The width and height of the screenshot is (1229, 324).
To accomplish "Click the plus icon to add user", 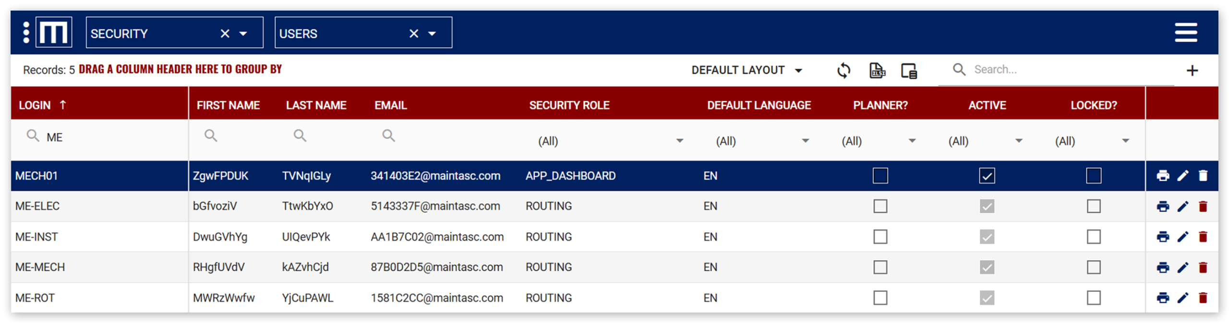I will (1192, 71).
